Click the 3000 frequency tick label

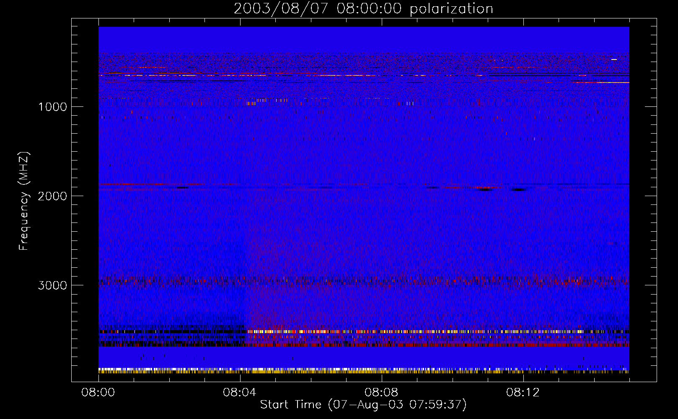[x=52, y=285]
